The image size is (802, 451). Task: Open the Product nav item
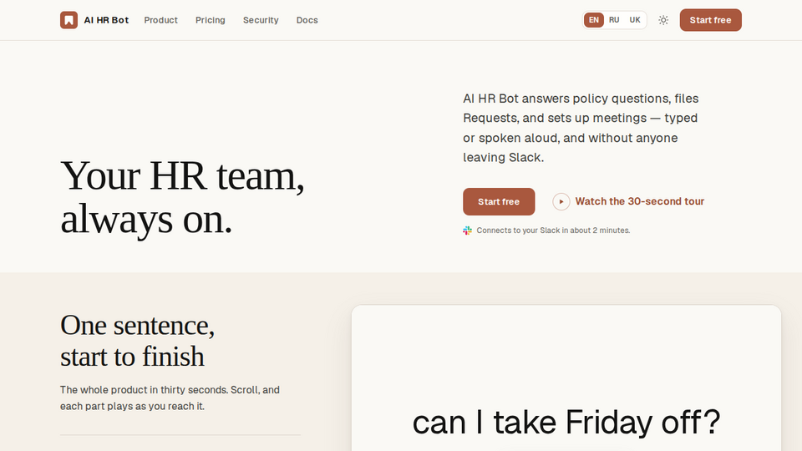(160, 20)
